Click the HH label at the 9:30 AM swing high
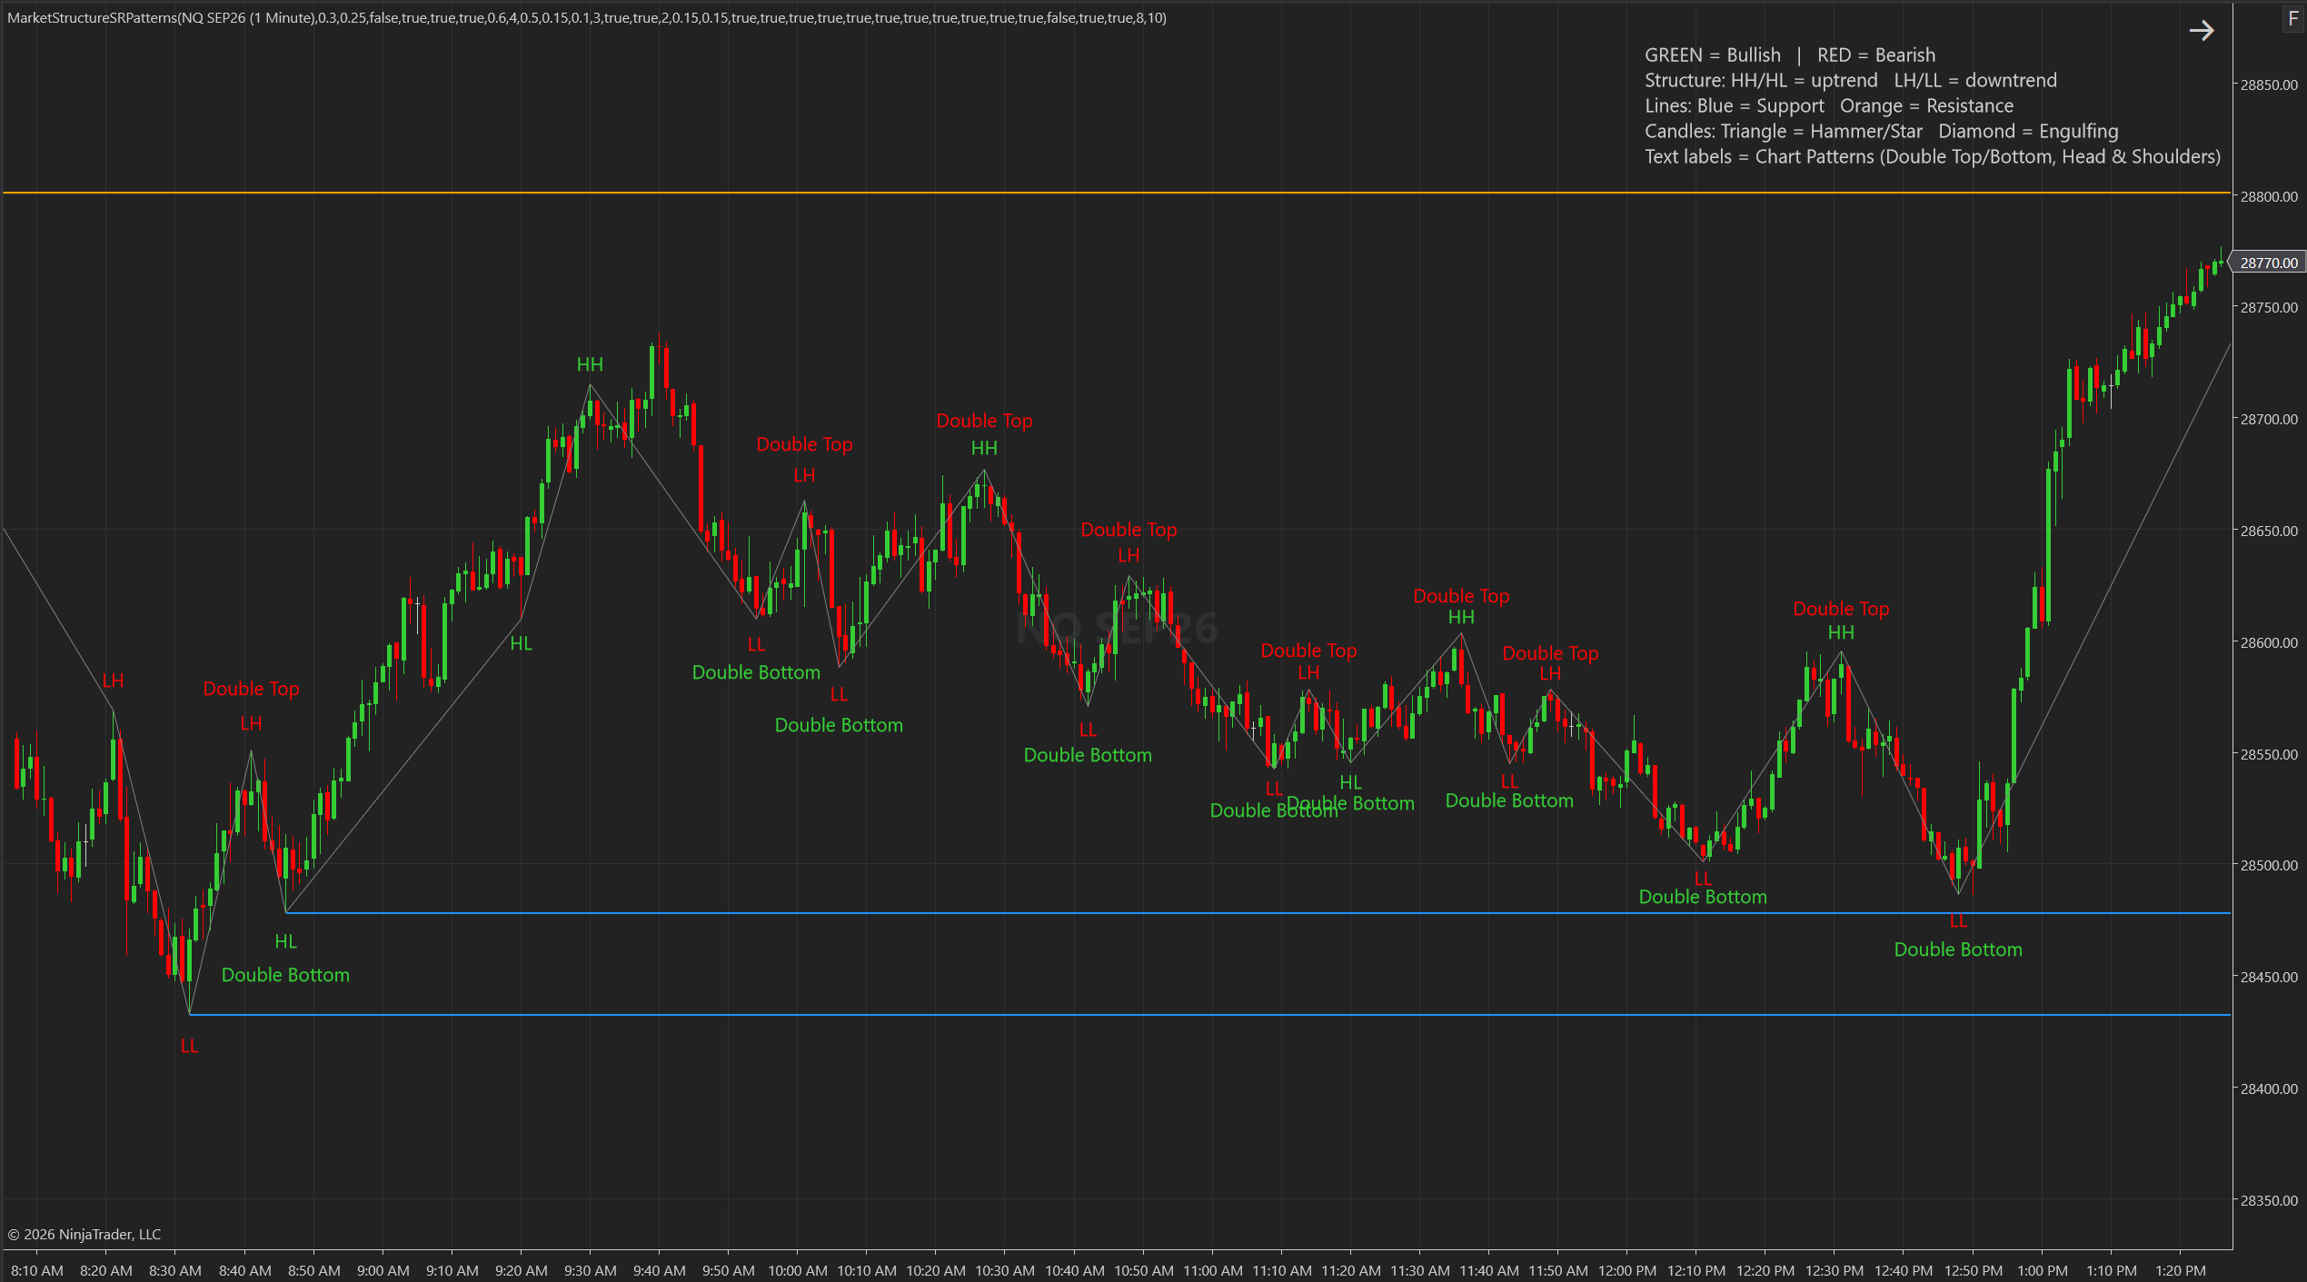 pyautogui.click(x=590, y=364)
